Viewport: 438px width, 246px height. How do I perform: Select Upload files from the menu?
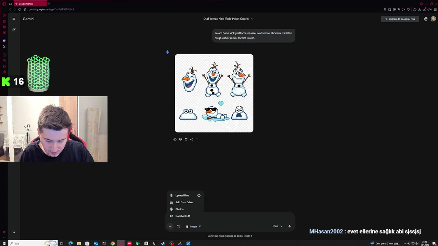click(x=182, y=195)
